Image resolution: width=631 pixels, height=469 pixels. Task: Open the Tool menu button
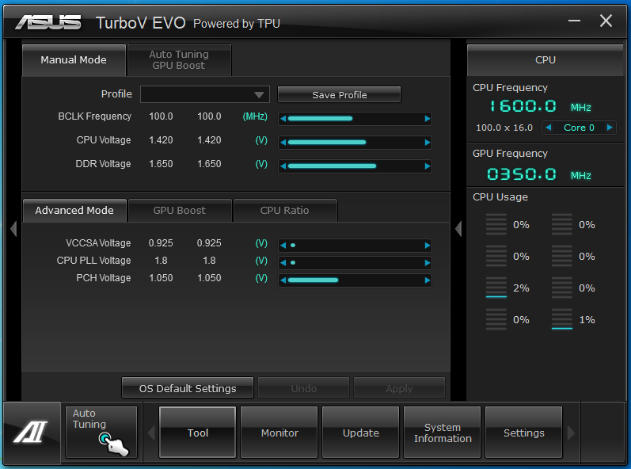[198, 432]
